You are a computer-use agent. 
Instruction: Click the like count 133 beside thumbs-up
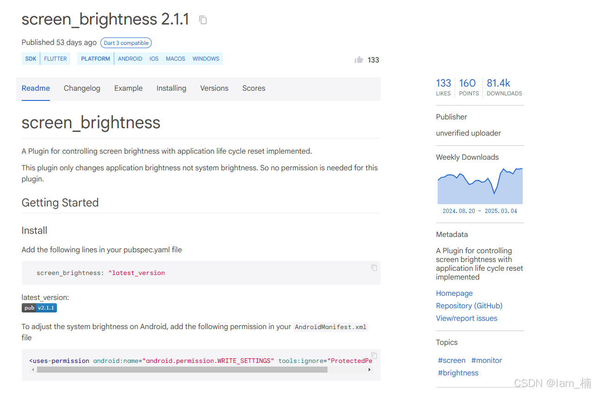pos(373,60)
